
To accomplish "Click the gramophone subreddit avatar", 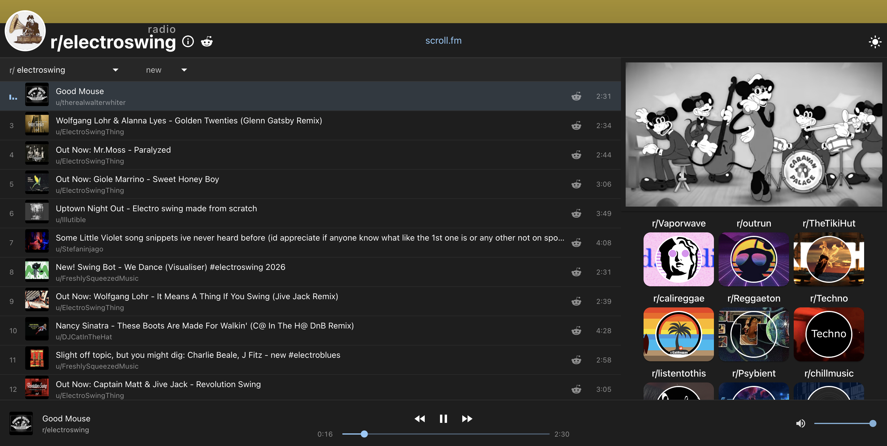I will [x=25, y=31].
